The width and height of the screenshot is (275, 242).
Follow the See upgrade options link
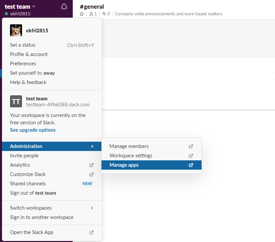(33, 130)
